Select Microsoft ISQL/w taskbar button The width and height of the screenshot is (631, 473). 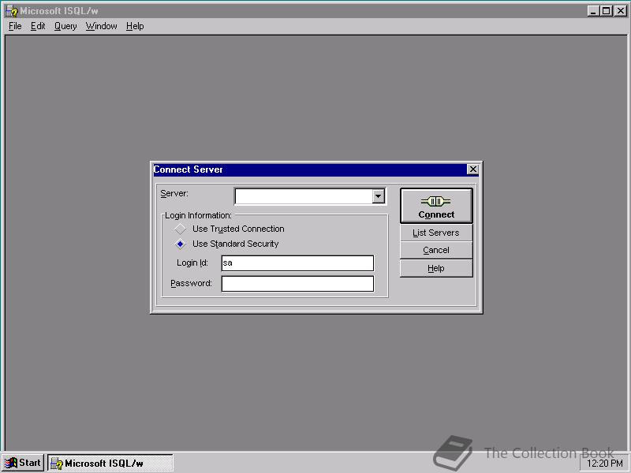(110, 463)
